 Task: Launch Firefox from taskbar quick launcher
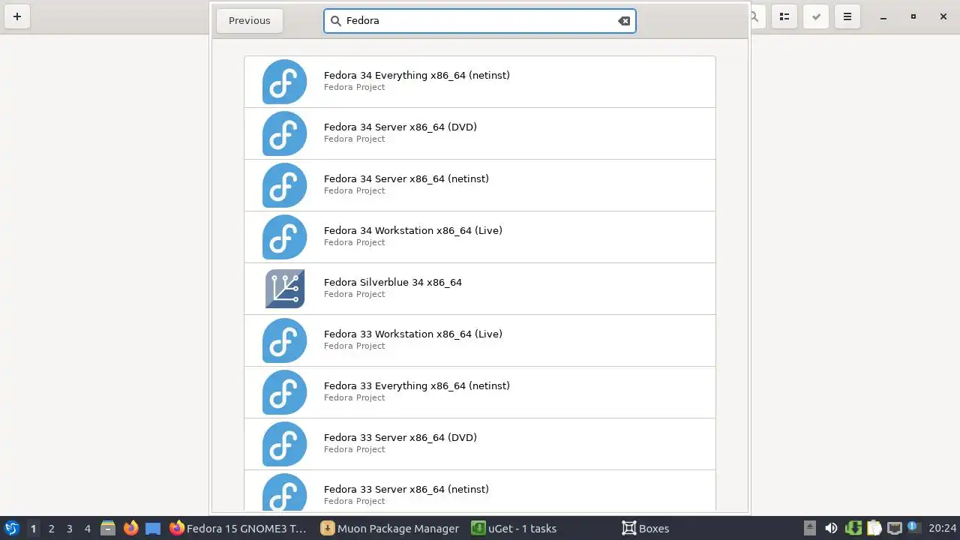[x=130, y=529]
